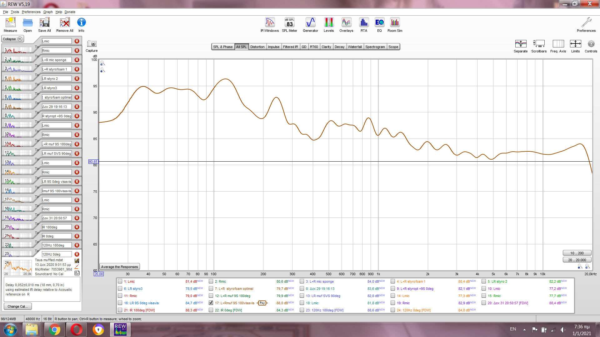Click the 120Hz 0deg name field

[57, 254]
